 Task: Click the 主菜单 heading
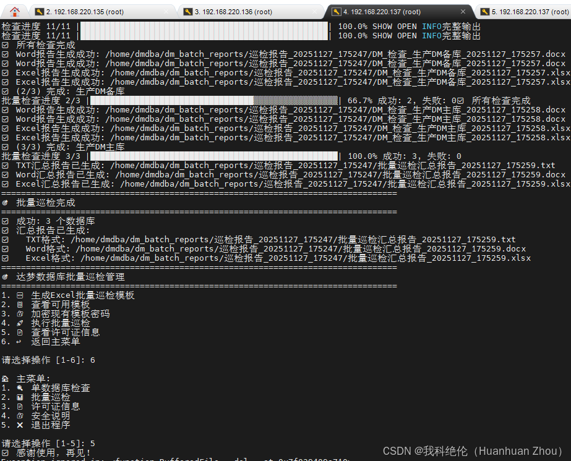(x=33, y=379)
